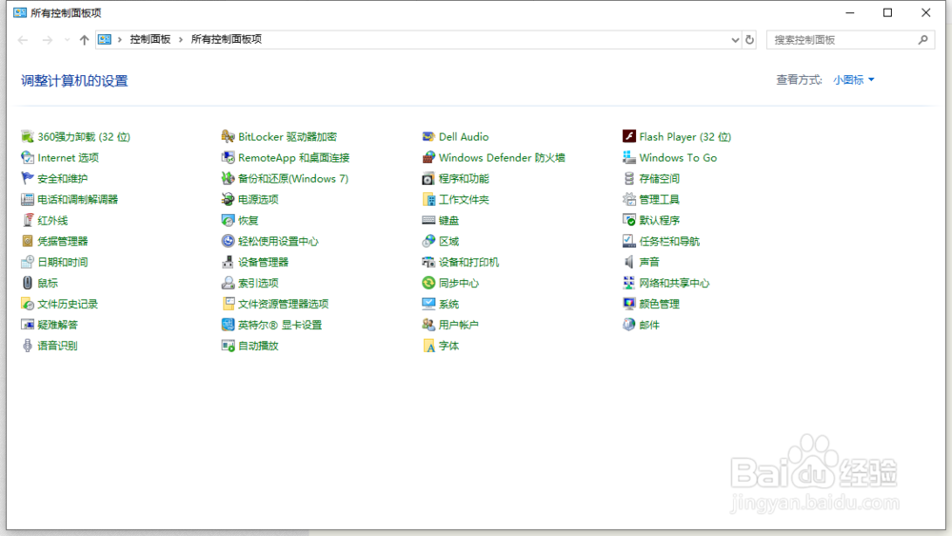The image size is (952, 536).
Task: Open the 自动播放 link
Action: 258,346
